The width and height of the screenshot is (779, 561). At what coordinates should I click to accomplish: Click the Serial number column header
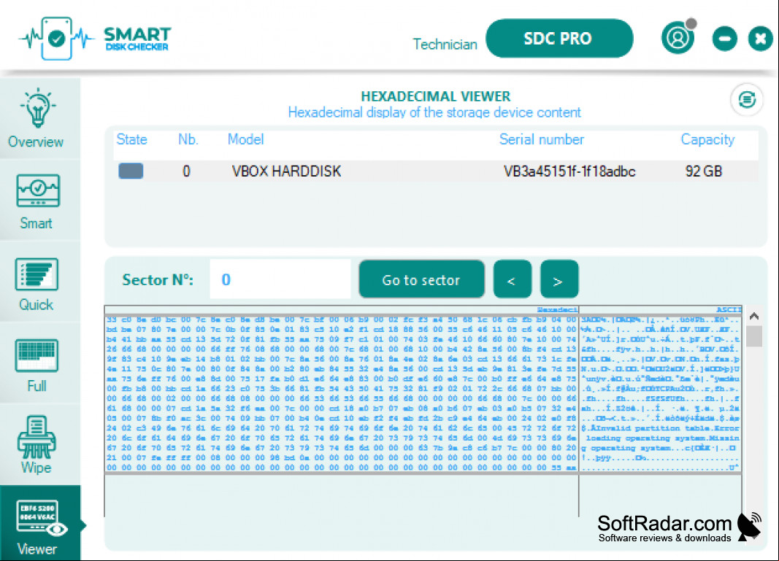click(x=542, y=139)
